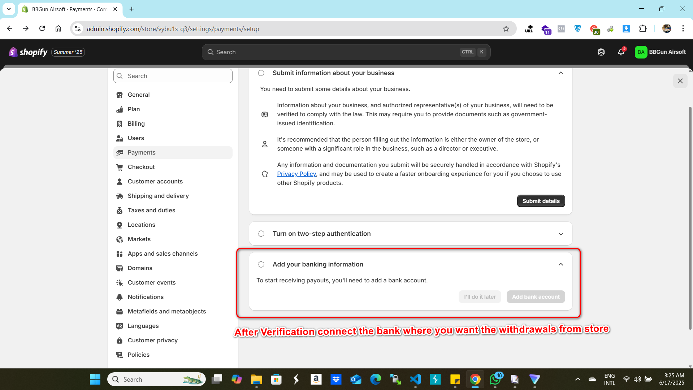Click the Customer privacy lock icon
The width and height of the screenshot is (693, 390).
[120, 340]
